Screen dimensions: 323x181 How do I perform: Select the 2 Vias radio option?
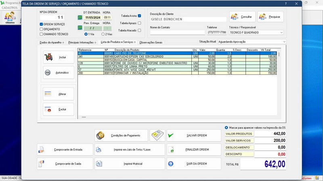click(103, 34)
